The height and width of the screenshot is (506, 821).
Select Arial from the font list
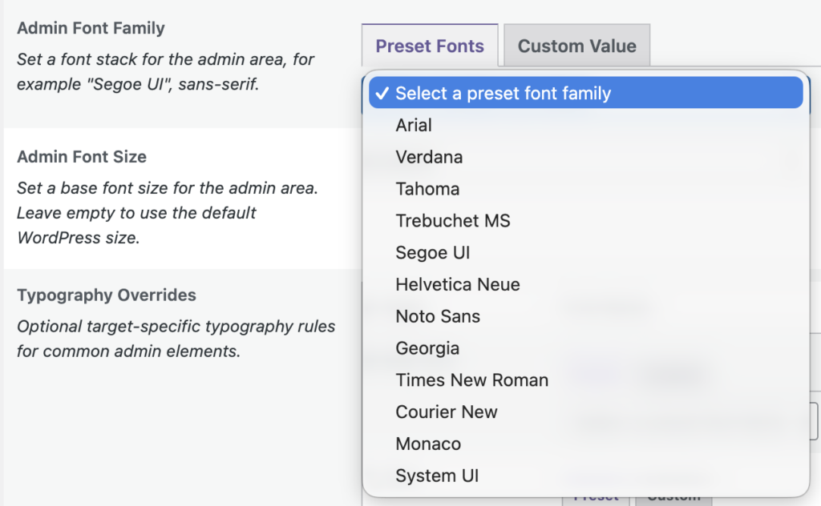point(413,125)
